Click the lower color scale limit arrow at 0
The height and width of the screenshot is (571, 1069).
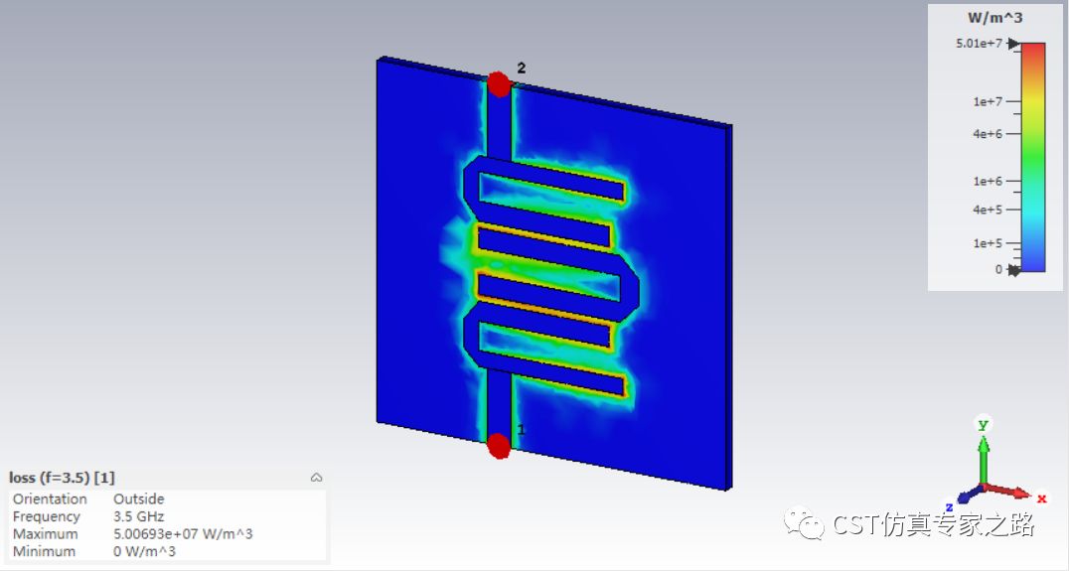[x=1014, y=270]
